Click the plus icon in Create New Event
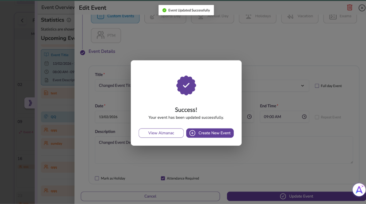Screen dimensions: 366x204 (x=192, y=133)
